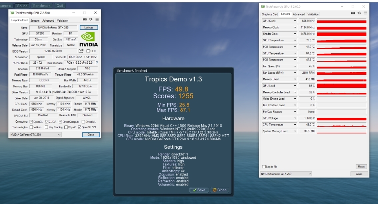Switch to Validation tab in left GPU-Z window
378x204 pixels.
tap(63, 20)
